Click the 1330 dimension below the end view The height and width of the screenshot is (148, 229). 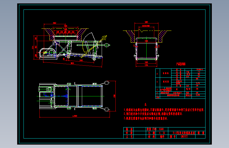click(146, 65)
